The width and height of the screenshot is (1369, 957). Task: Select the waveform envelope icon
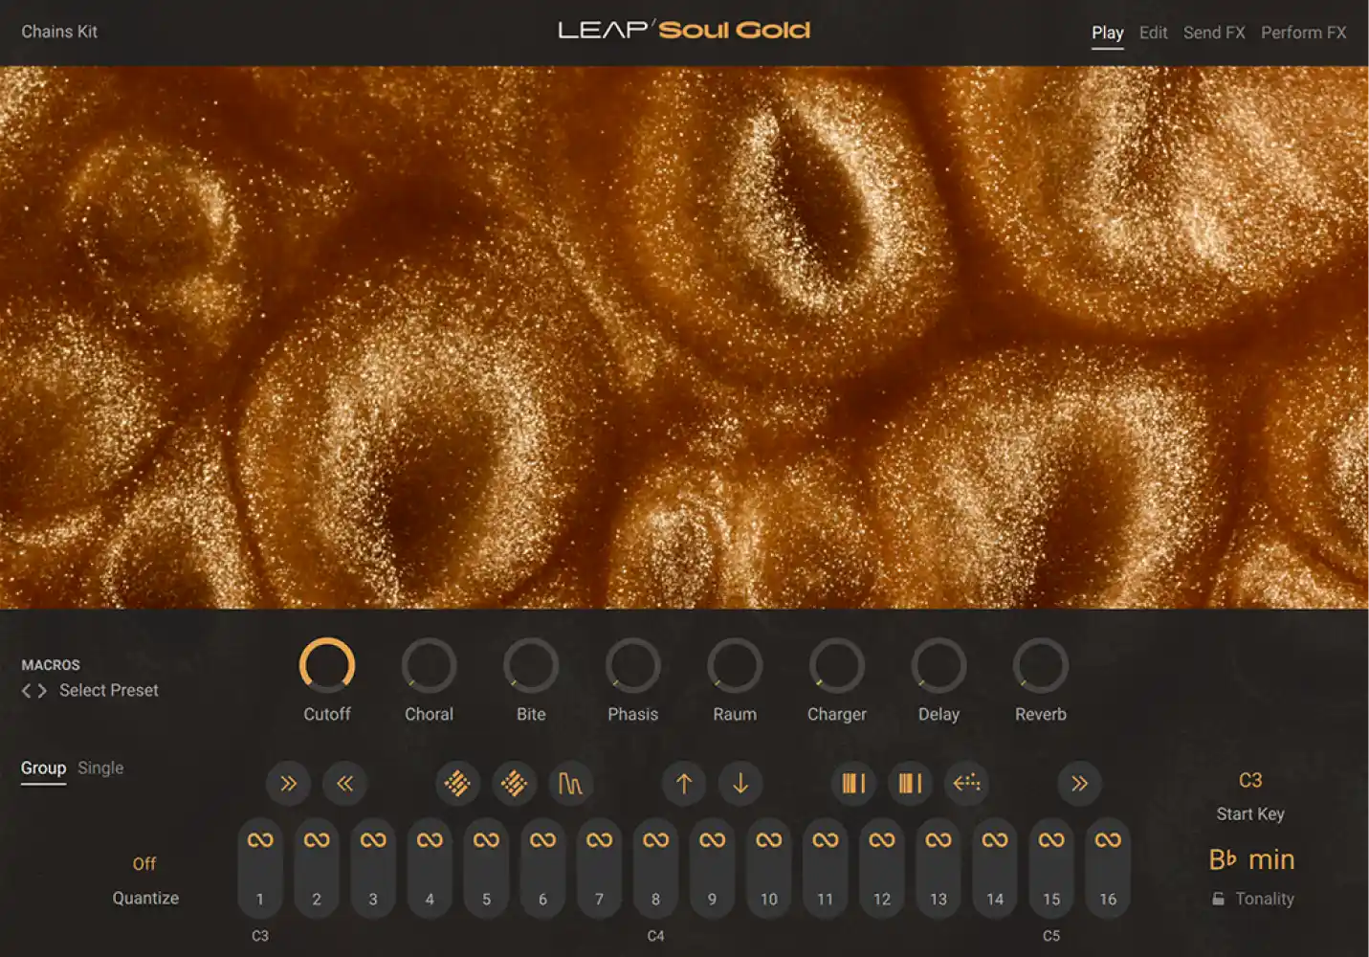tap(571, 783)
